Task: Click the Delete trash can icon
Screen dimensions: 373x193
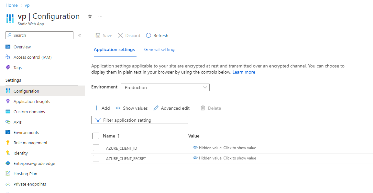Action: [x=203, y=108]
